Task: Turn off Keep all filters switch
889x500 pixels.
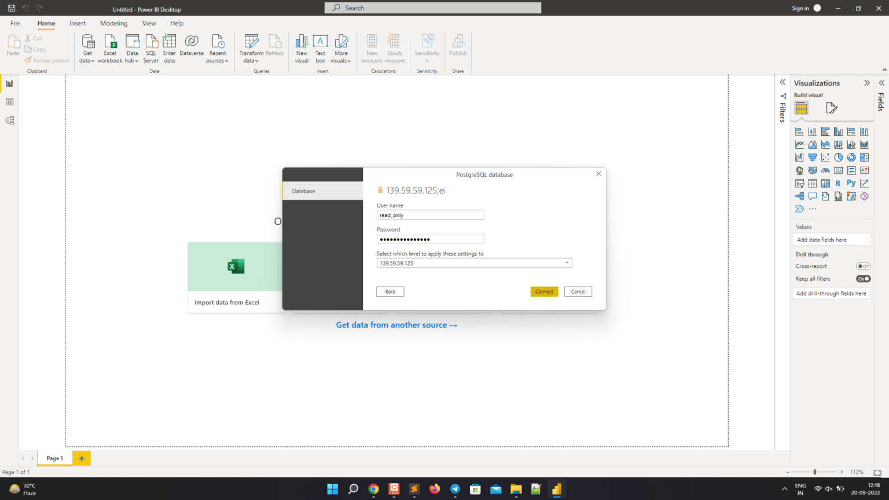Action: pyautogui.click(x=863, y=279)
